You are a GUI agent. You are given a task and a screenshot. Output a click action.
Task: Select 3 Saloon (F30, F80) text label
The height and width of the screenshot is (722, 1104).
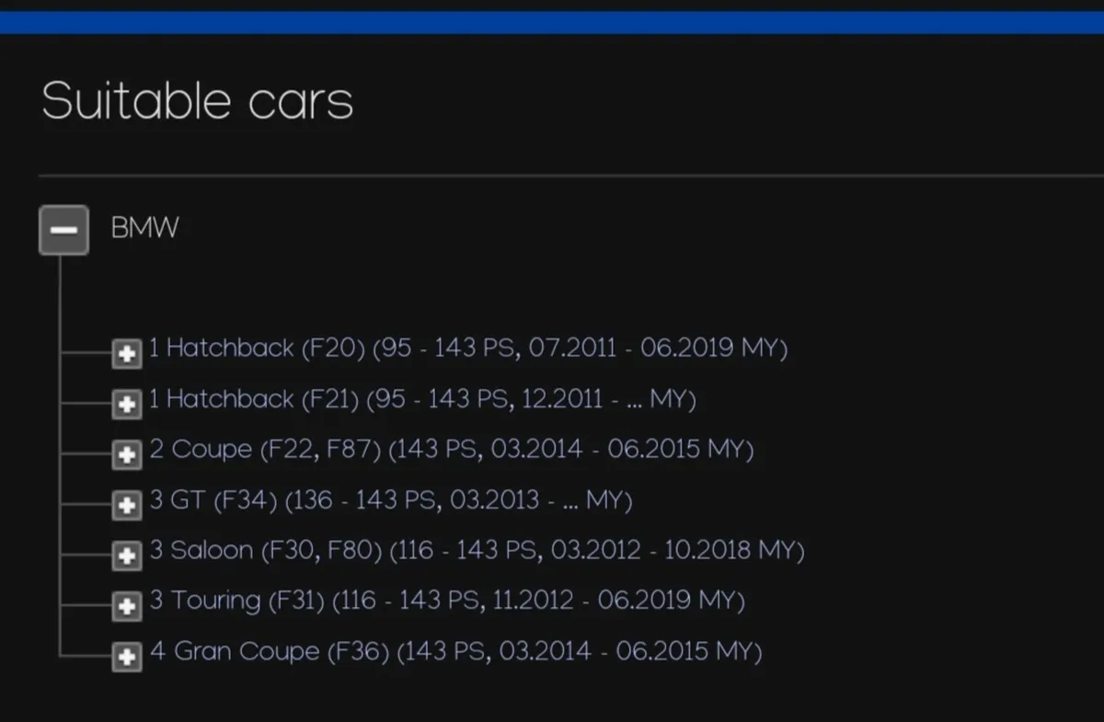477,551
